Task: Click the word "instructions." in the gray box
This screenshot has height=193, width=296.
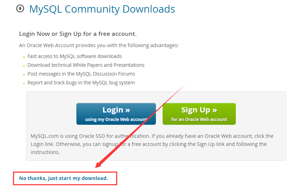Action: point(45,152)
